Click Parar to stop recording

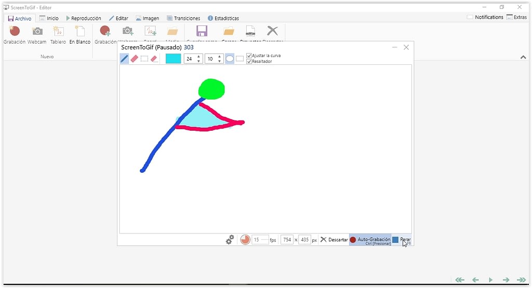tap(402, 240)
